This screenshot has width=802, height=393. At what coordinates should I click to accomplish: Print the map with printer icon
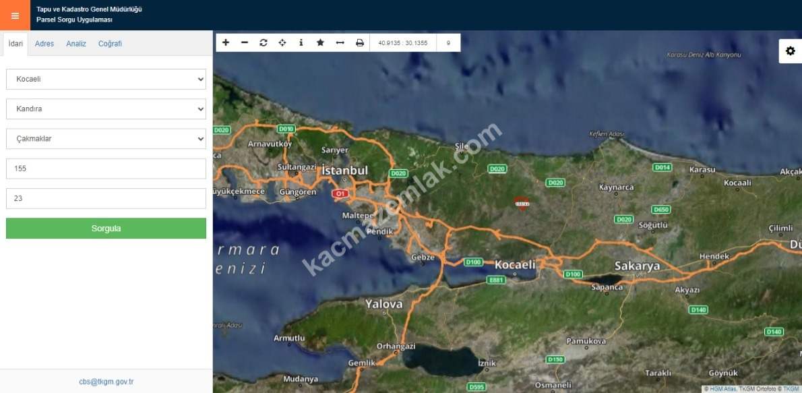click(360, 42)
